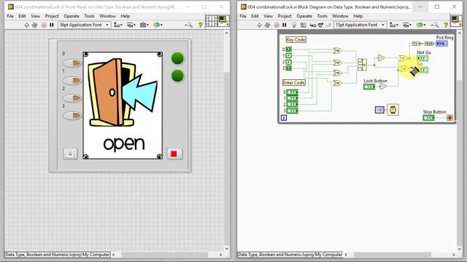
Task: Click the loop stop condition terminal
Action: click(449, 118)
